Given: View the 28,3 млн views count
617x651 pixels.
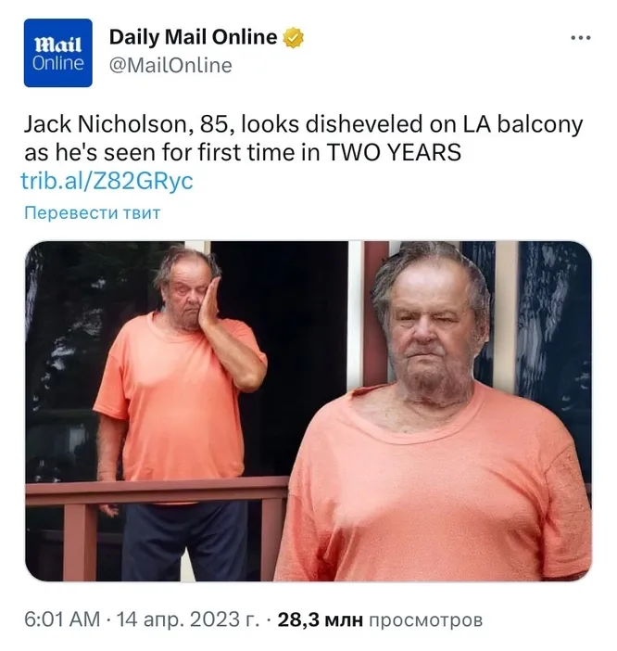Looking at the screenshot, I should [x=321, y=619].
